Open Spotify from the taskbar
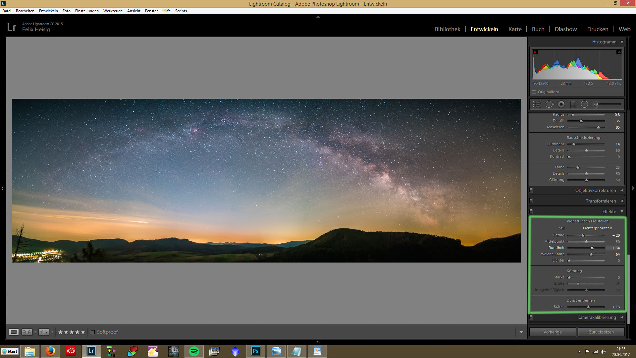This screenshot has height=358, width=636. [x=194, y=351]
